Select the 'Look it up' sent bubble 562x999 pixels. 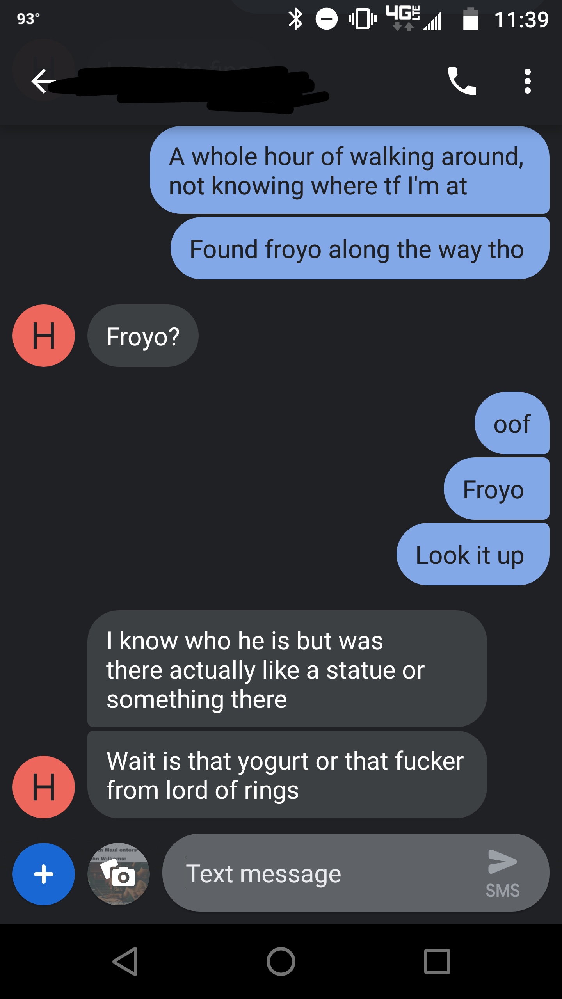(x=473, y=554)
